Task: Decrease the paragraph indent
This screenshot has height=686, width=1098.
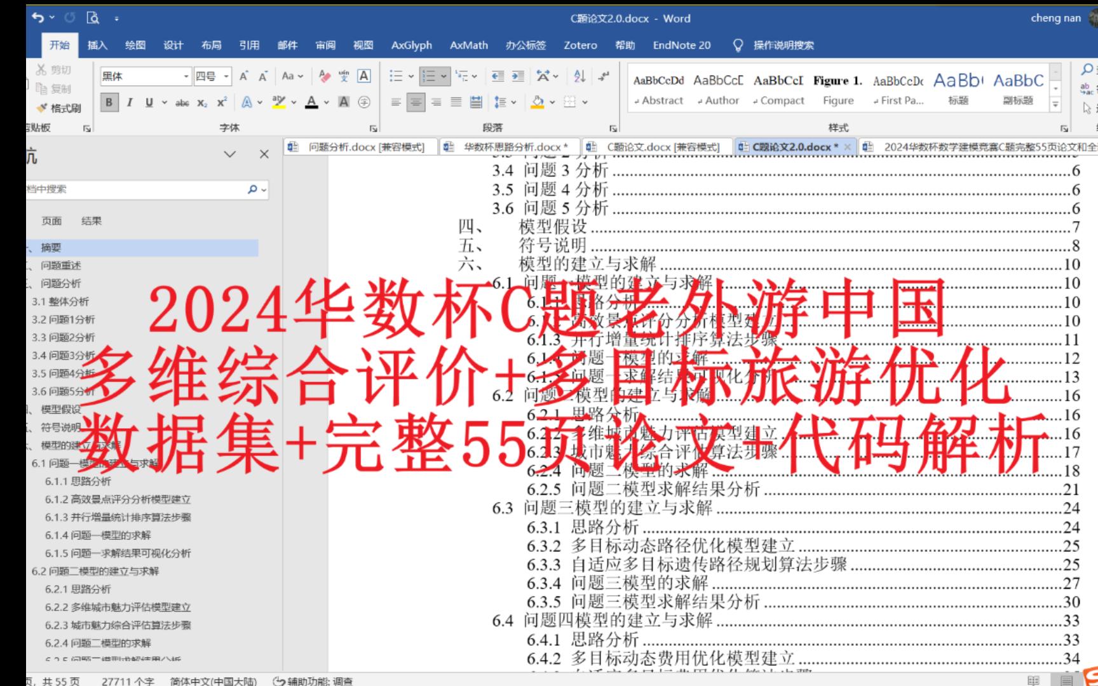Action: 498,76
